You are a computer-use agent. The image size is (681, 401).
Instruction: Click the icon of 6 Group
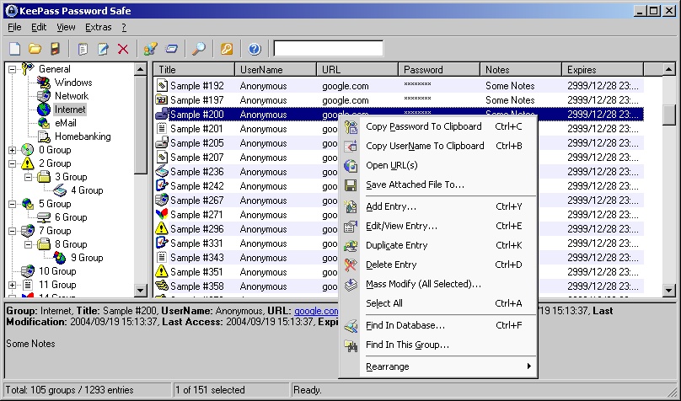tap(44, 217)
